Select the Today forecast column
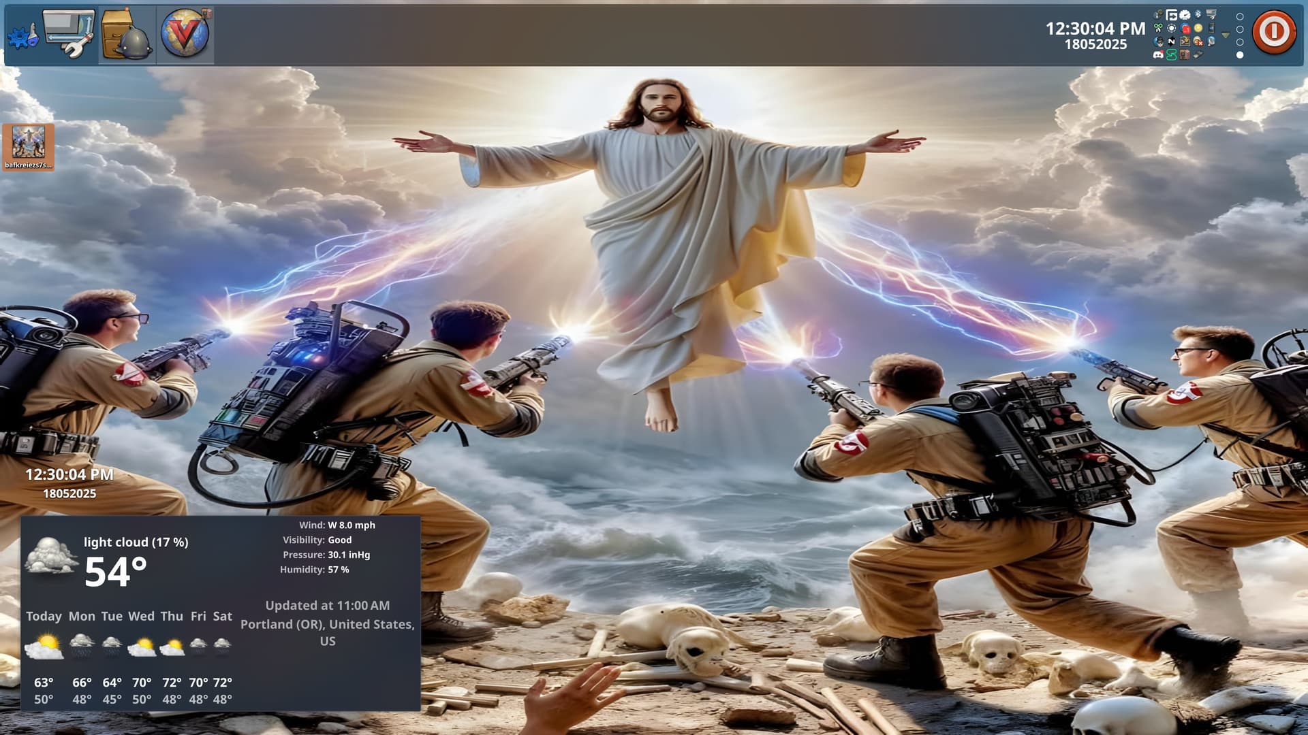Image resolution: width=1308 pixels, height=735 pixels. click(44, 657)
